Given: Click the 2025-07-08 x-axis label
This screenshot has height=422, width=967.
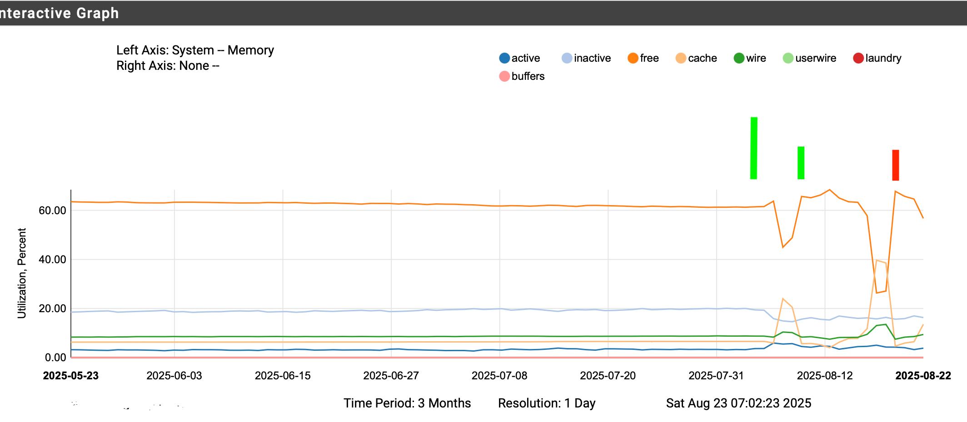Looking at the screenshot, I should coord(499,376).
